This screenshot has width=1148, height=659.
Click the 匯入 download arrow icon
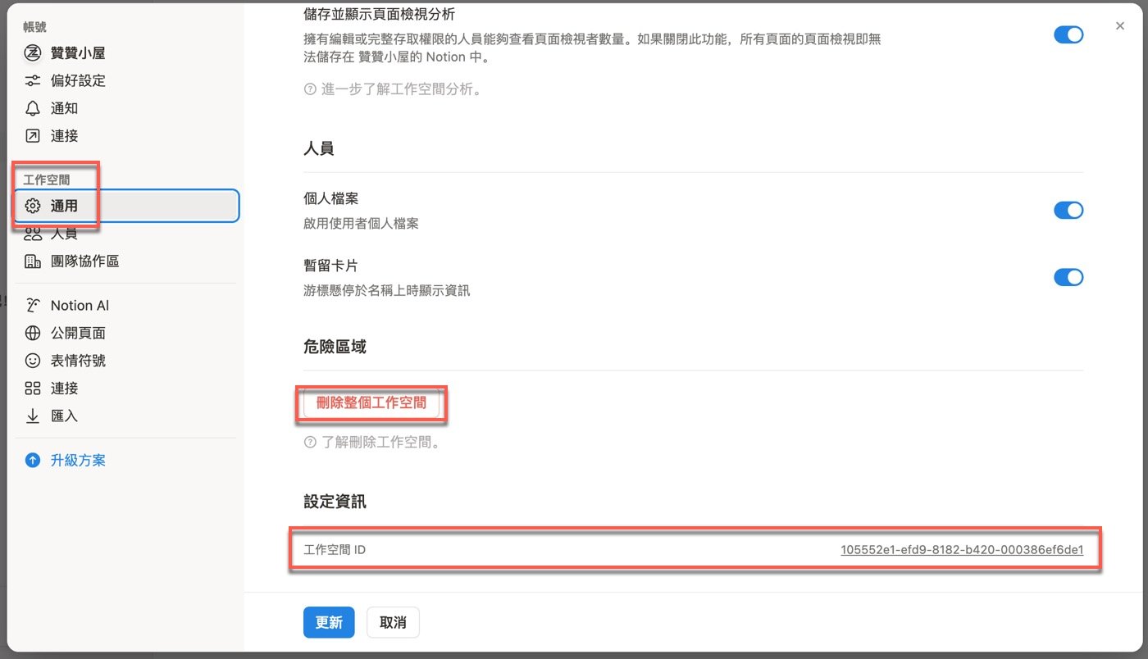click(33, 416)
